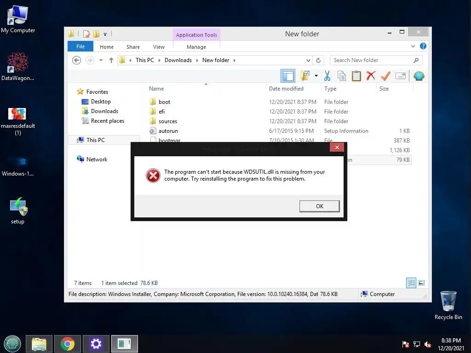Open the File ribbon tab
This screenshot has width=471, height=353.
(80, 46)
